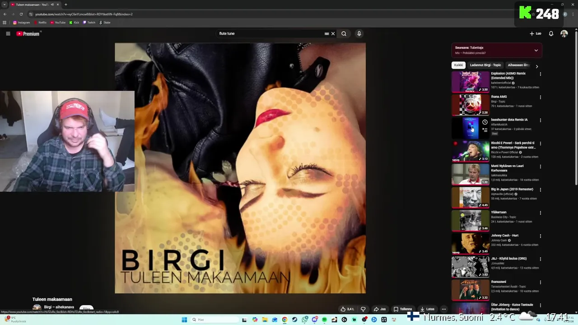Open the Twitch bookmark
This screenshot has width=578, height=325.
89,23
